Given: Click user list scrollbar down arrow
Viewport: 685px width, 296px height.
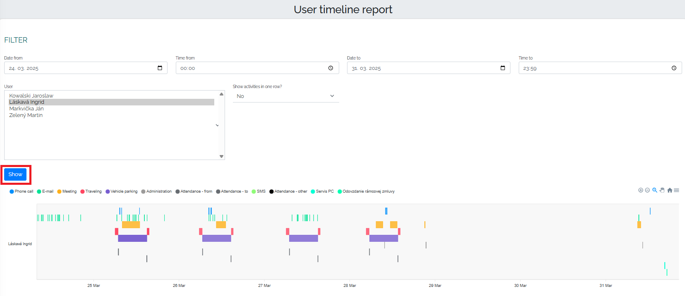Looking at the screenshot, I should [x=222, y=156].
